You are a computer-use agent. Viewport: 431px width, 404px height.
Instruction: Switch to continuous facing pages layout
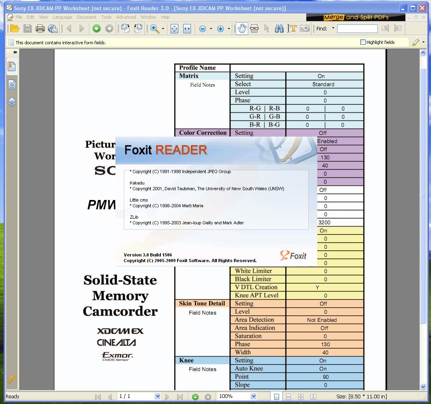[x=301, y=397]
